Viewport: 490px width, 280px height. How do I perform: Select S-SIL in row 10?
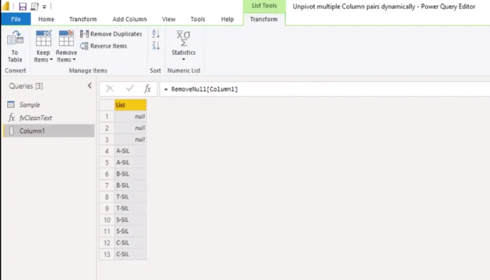coord(130,220)
